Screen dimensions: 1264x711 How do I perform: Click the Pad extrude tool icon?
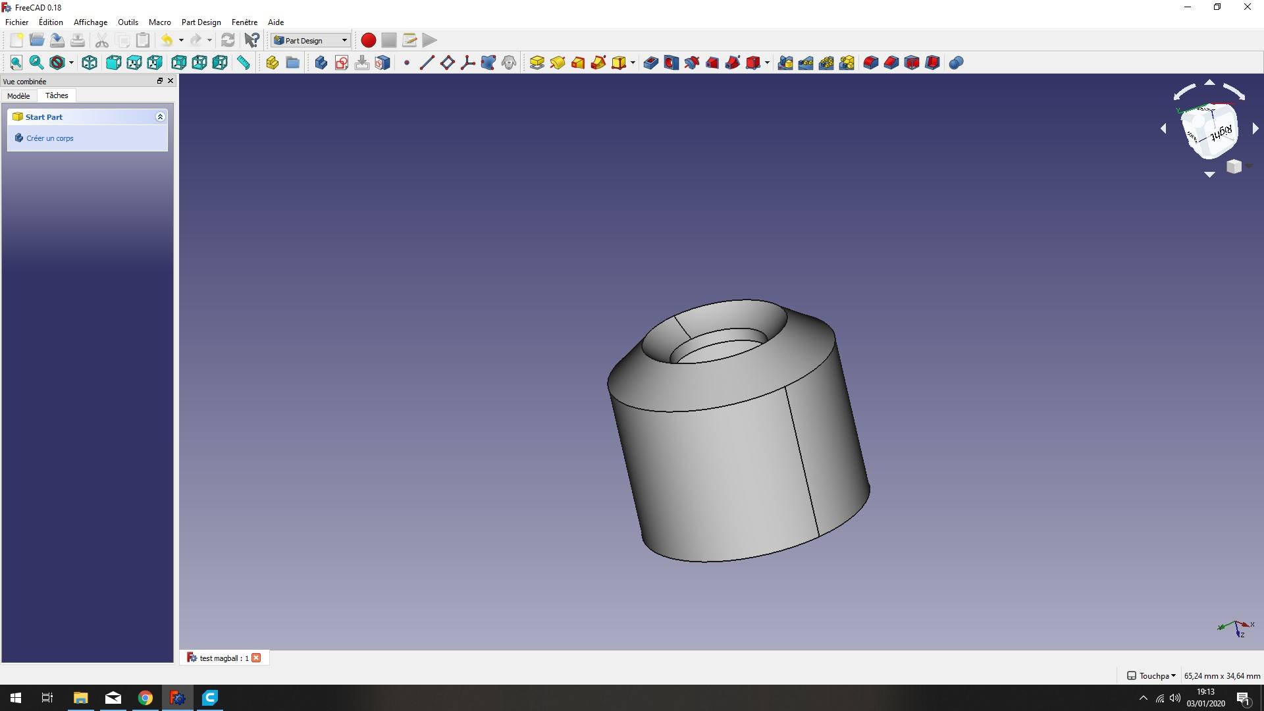tap(537, 63)
